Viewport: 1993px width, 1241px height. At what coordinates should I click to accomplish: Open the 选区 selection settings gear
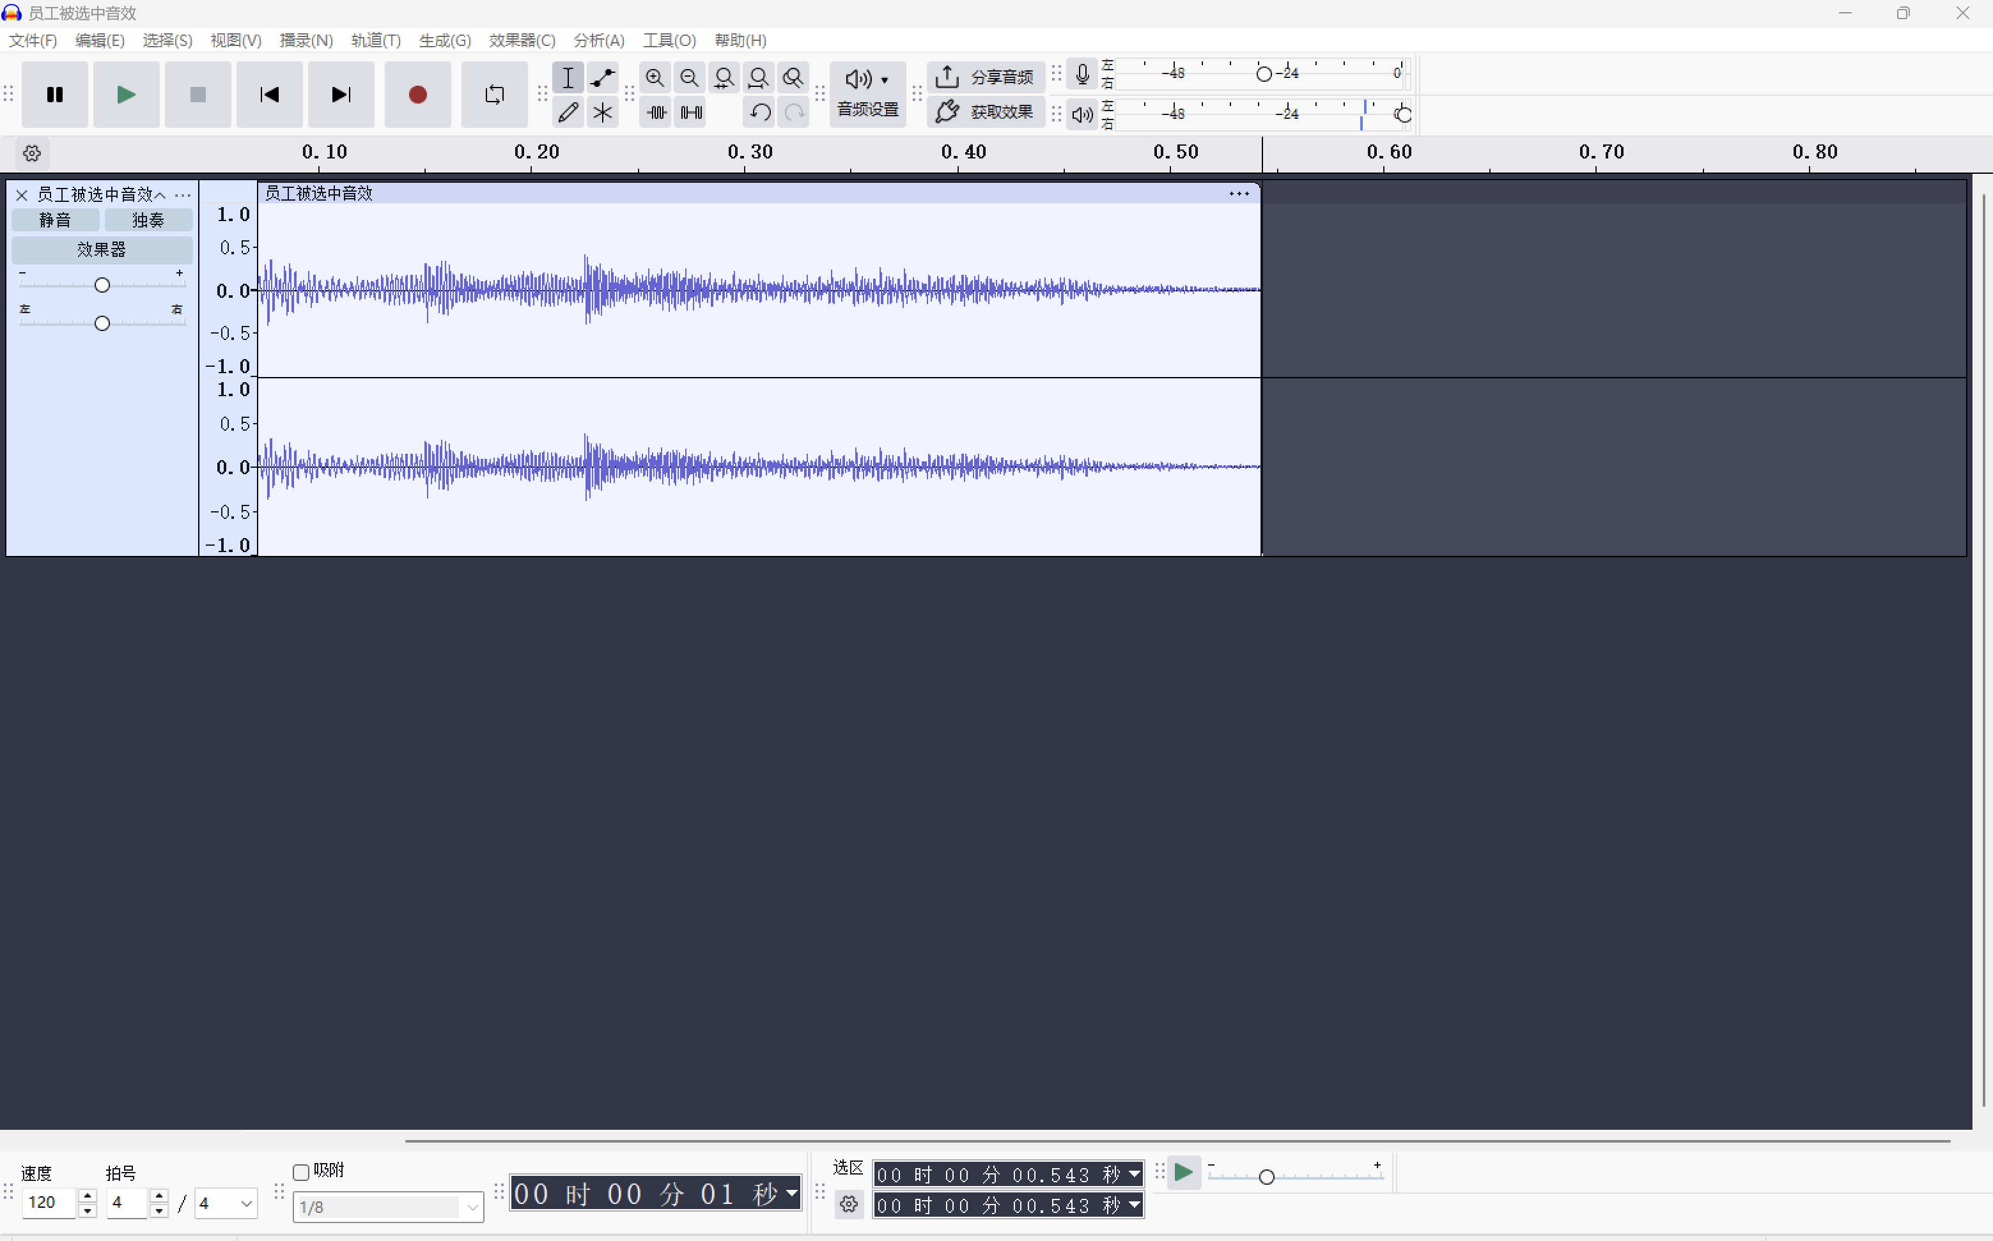point(849,1205)
